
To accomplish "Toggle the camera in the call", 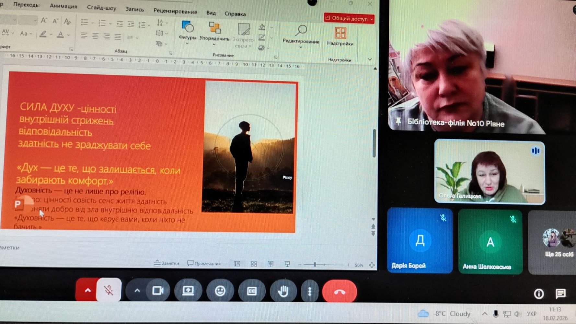I will 158,290.
